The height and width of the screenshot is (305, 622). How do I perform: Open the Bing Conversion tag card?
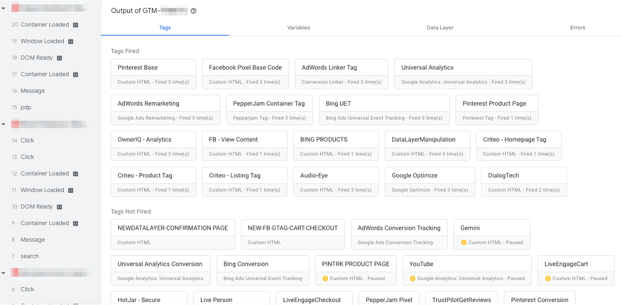263,270
